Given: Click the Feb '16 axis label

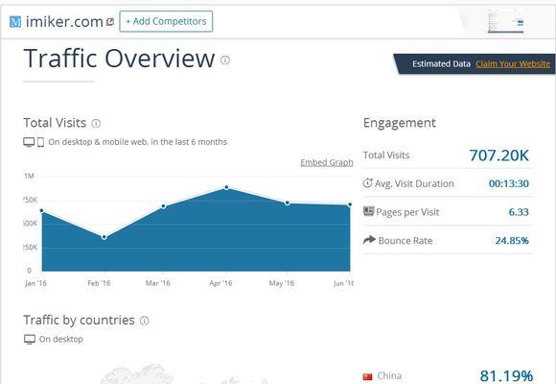Looking at the screenshot, I should pos(99,283).
